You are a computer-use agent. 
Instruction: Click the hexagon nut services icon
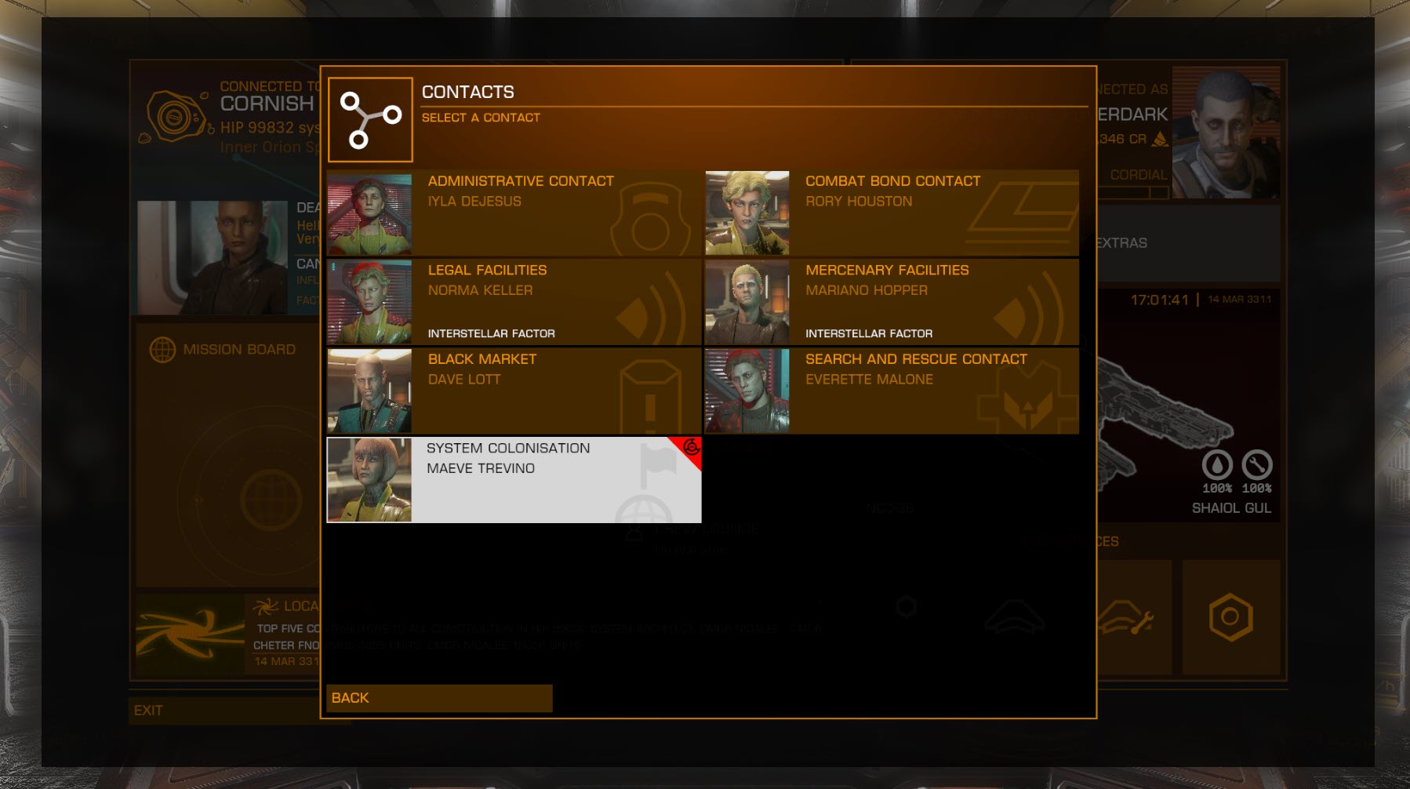[x=1230, y=617]
